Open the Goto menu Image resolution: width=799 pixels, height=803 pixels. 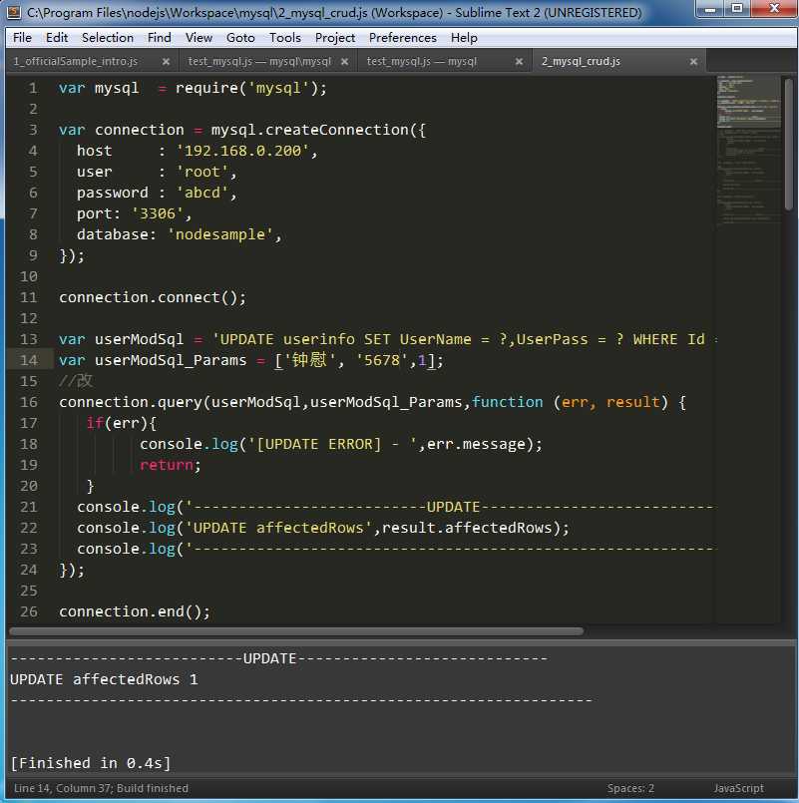[240, 37]
